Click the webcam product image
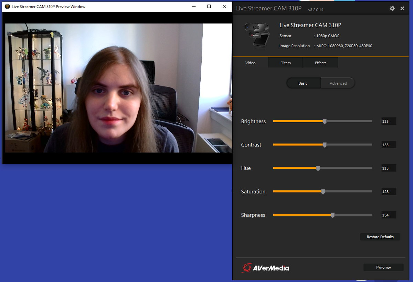Screen dimensions: 413x282 [257, 35]
